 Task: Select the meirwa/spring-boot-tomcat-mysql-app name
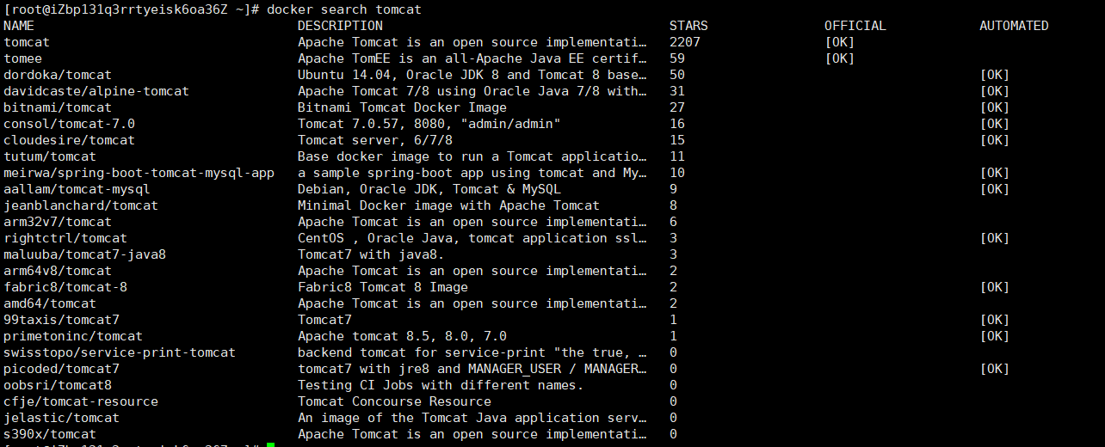click(x=139, y=173)
